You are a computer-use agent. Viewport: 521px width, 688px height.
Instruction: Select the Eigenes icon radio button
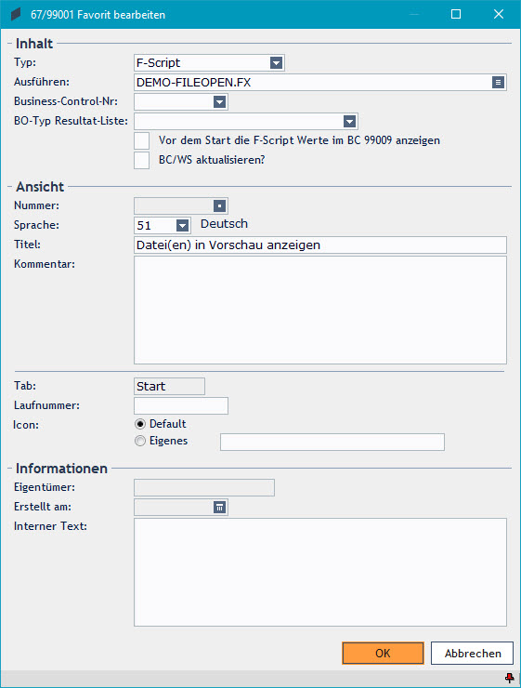pyautogui.click(x=140, y=441)
